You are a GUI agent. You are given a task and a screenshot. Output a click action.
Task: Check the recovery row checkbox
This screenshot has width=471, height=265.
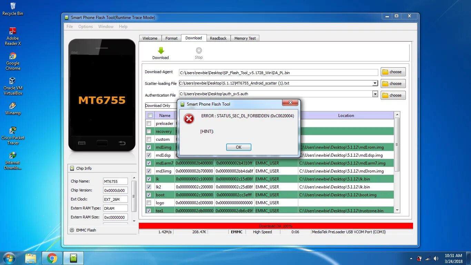click(x=149, y=131)
